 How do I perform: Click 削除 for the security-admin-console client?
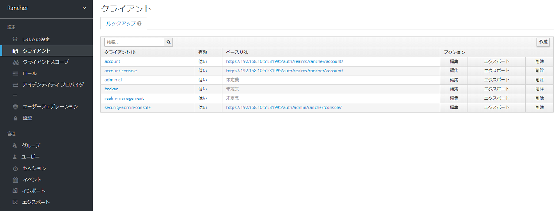[540, 107]
